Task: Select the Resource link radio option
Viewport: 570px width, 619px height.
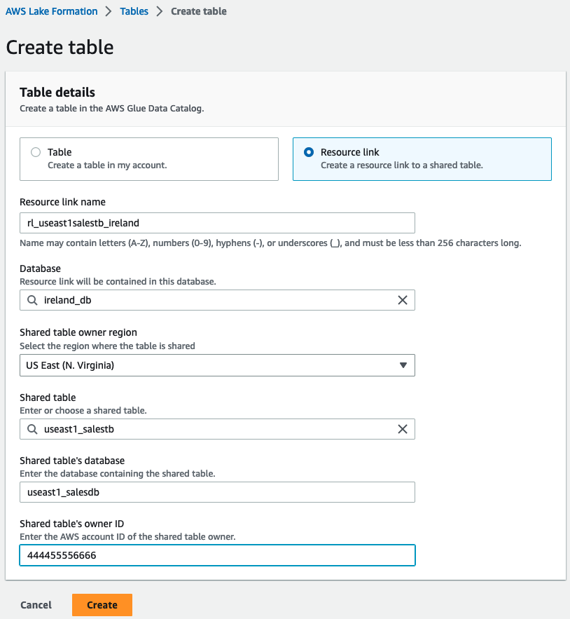Action: click(x=309, y=152)
